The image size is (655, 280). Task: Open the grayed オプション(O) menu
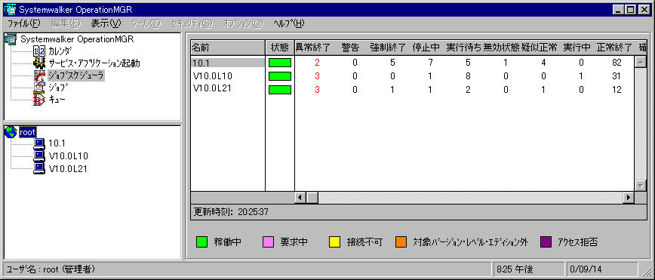[243, 23]
